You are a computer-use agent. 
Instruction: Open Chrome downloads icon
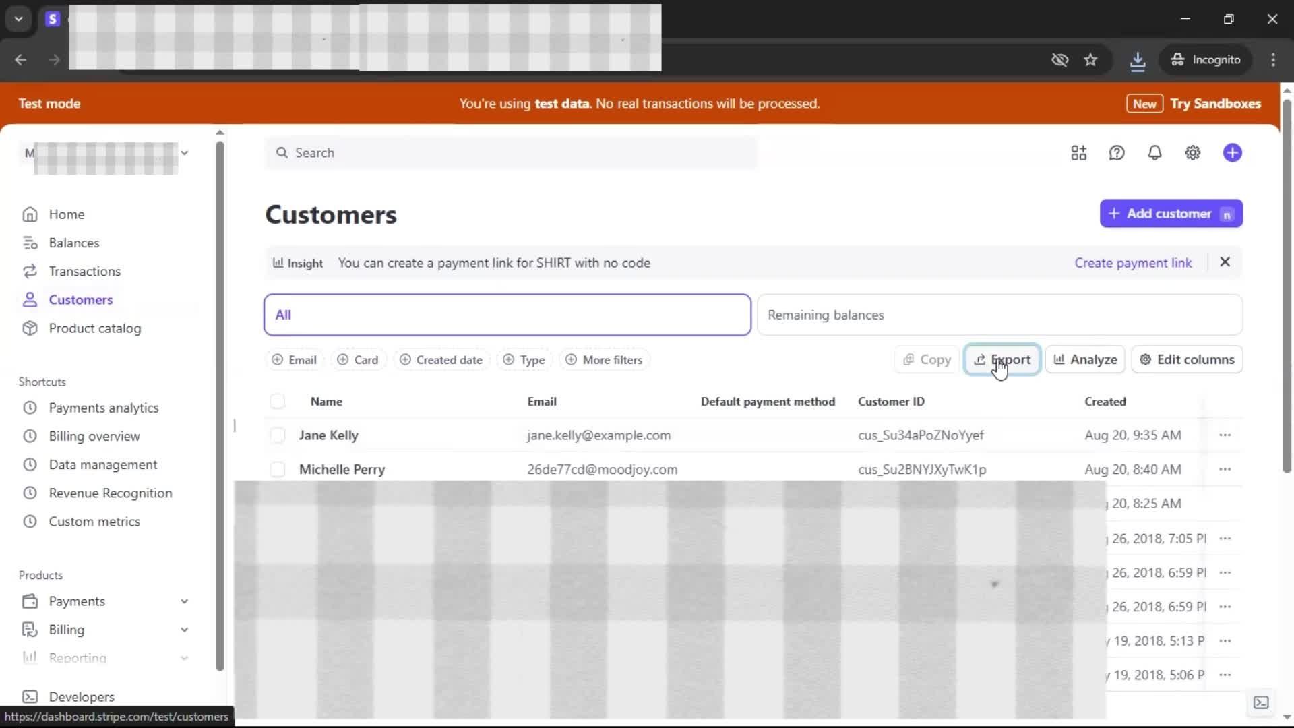[x=1138, y=61]
